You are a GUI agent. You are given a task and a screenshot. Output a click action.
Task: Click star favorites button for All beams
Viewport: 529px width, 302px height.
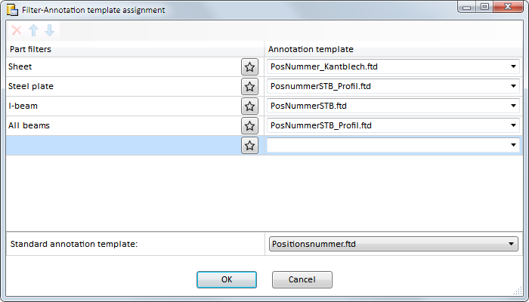coord(249,125)
